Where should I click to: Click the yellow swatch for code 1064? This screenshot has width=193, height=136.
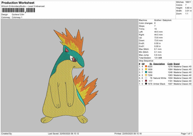click(146, 69)
